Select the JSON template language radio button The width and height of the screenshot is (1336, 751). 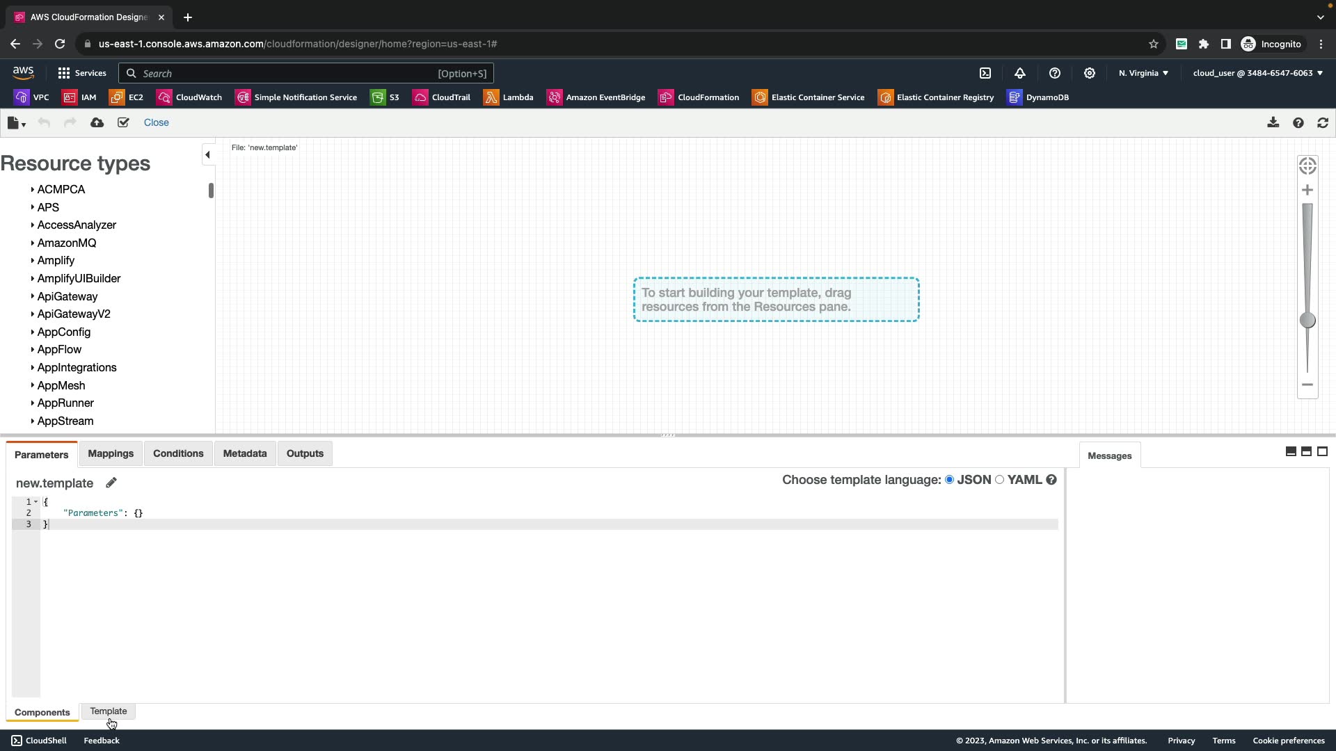coord(949,480)
